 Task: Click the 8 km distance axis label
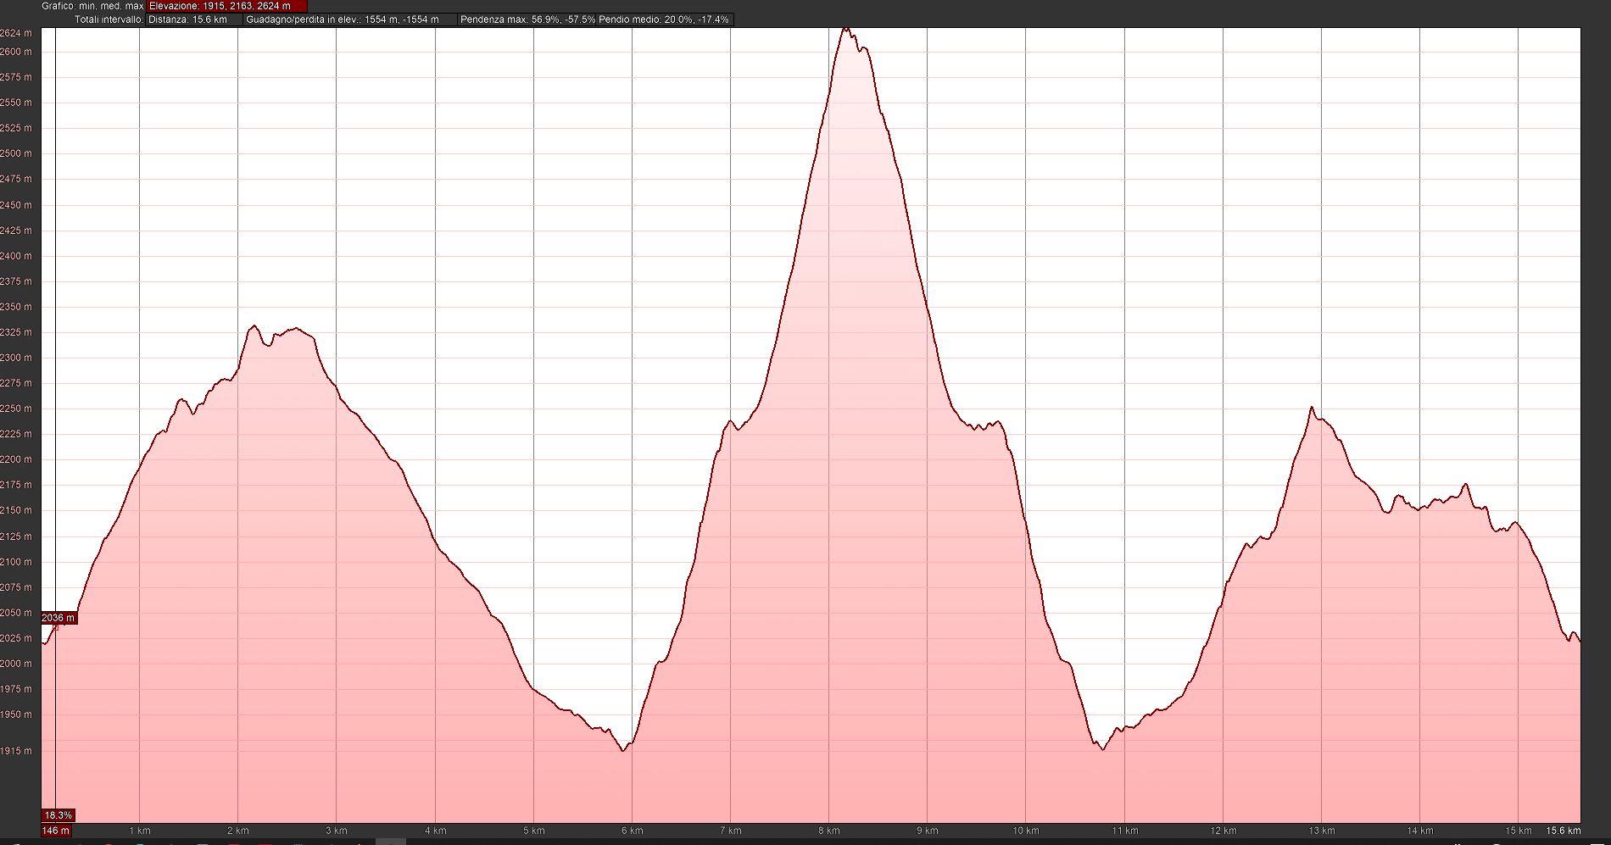point(828,831)
